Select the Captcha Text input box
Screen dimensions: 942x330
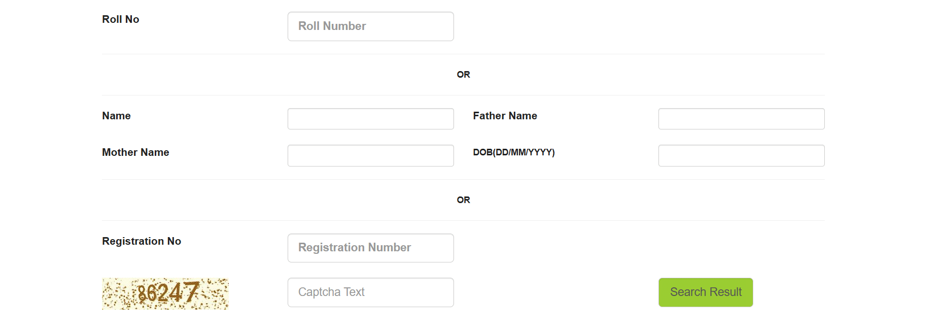[370, 292]
